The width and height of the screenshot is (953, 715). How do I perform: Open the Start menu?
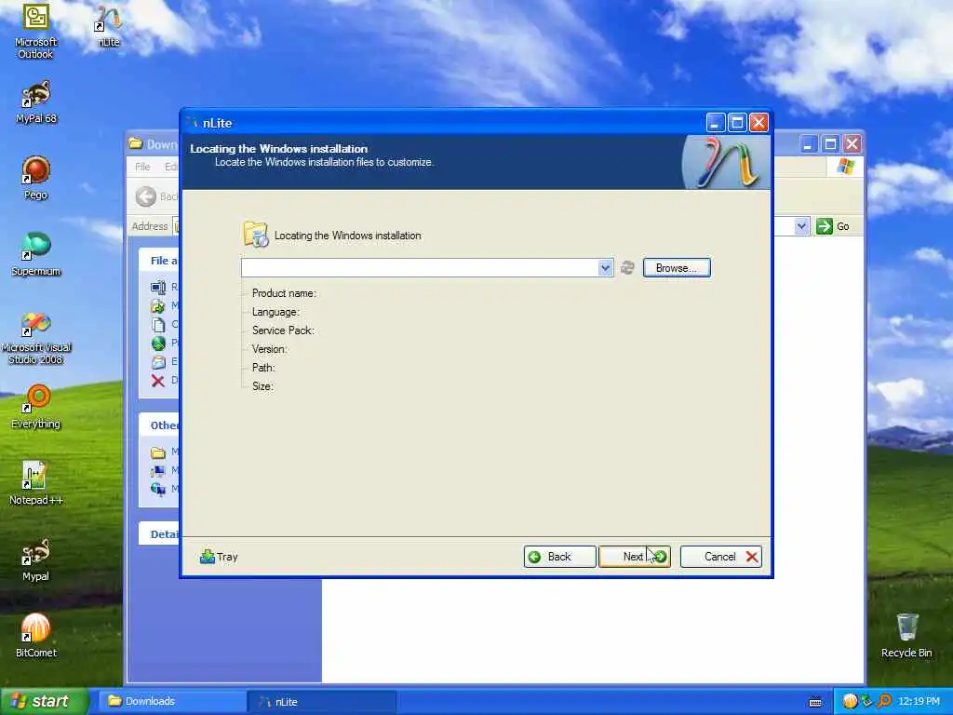coord(45,702)
